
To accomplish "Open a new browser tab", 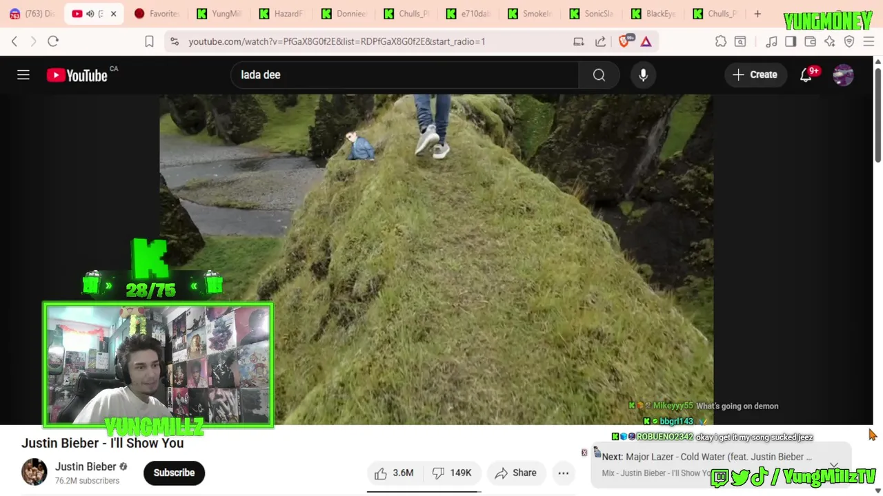I will (x=757, y=14).
